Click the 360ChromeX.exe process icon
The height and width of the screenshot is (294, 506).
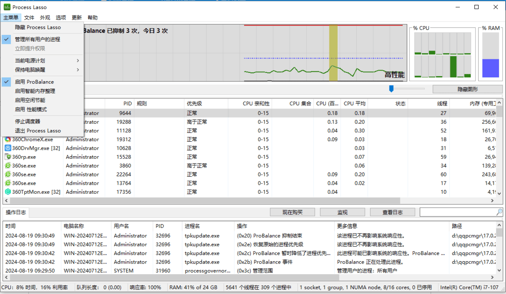click(x=8, y=139)
